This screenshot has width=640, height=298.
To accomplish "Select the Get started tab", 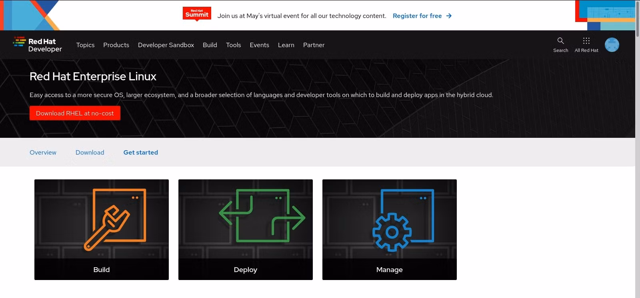I will click(x=140, y=153).
